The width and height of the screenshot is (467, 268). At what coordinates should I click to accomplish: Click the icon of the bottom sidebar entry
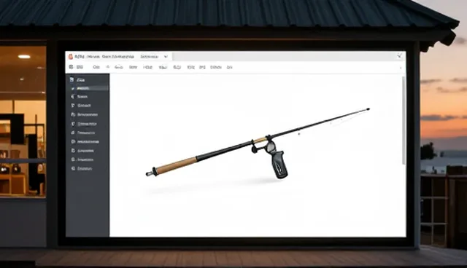point(73,168)
